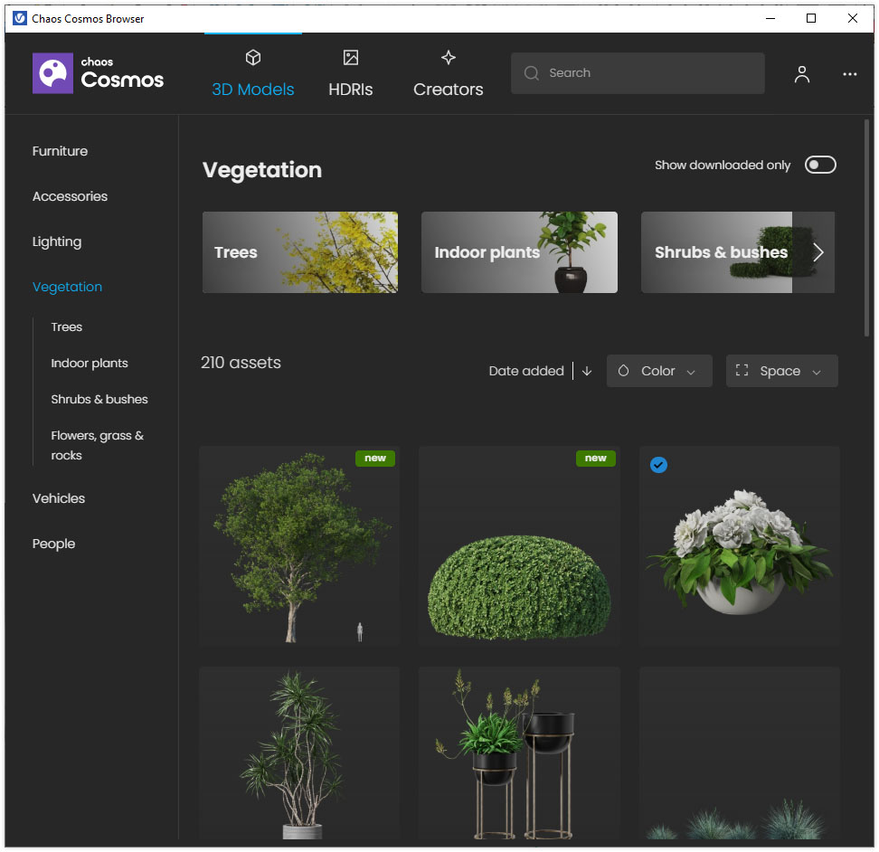
Task: Select People category in sidebar
Action: tap(54, 544)
